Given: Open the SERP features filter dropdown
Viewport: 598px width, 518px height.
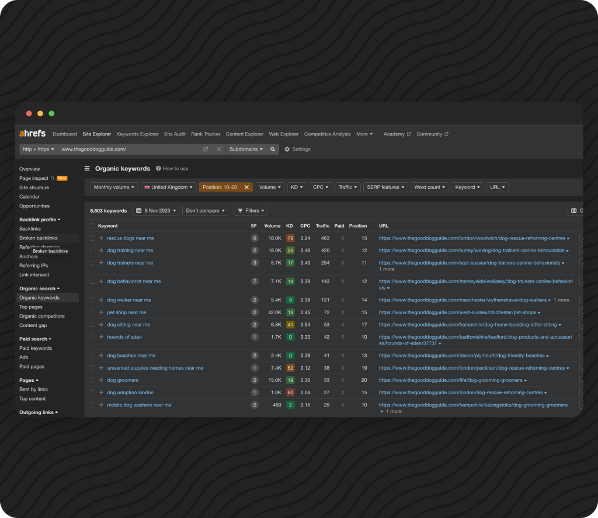Looking at the screenshot, I should (x=385, y=187).
